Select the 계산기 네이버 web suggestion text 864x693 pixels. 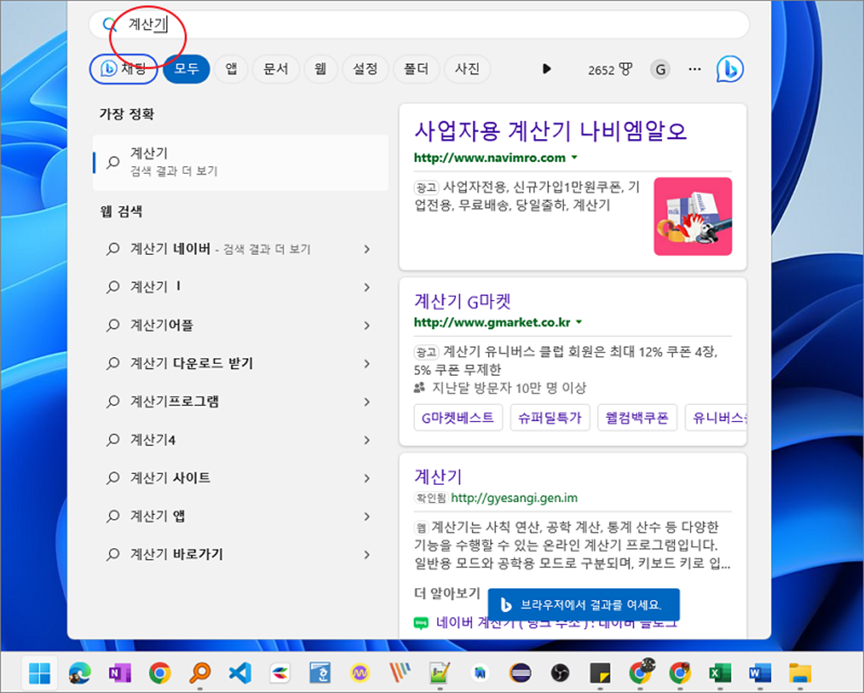pyautogui.click(x=170, y=249)
